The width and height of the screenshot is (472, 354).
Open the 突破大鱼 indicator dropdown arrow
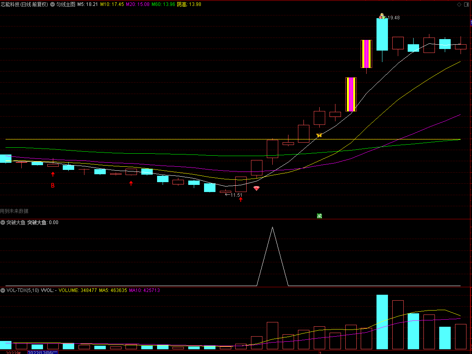pyautogui.click(x=3, y=223)
